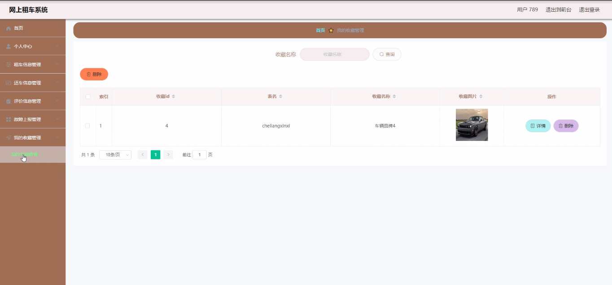Screen dimensions: 612x285
Task: Click the 操作 column header
Action: (x=552, y=96)
